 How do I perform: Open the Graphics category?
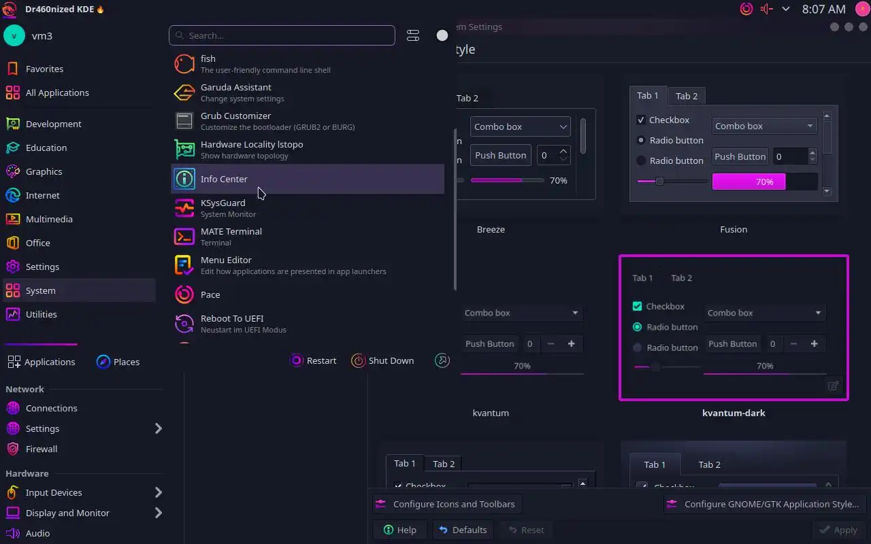click(x=79, y=171)
